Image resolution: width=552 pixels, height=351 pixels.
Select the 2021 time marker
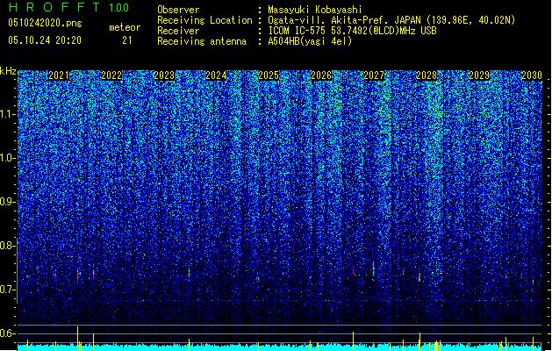(x=59, y=75)
